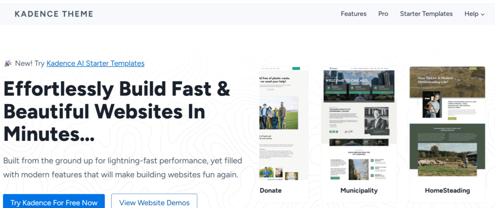Click the party popper emoji icon
Screen dimensions: 495x208
[x=8, y=63]
